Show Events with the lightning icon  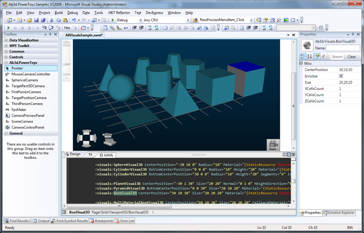pos(323,57)
